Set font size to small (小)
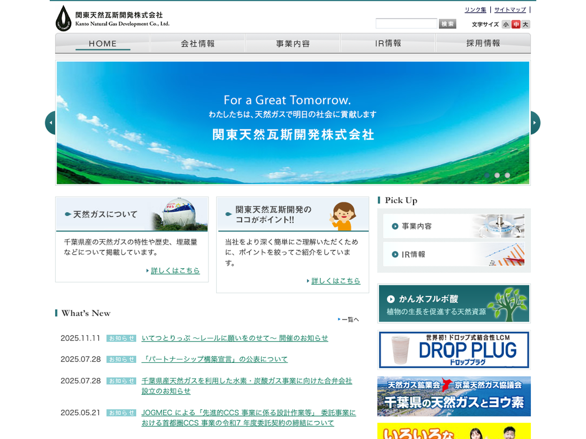The height and width of the screenshot is (439, 586). tap(506, 24)
